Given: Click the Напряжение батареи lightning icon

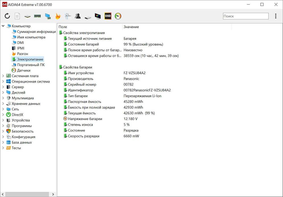Looking at the screenshot, I should pyautogui.click(x=65, y=119).
